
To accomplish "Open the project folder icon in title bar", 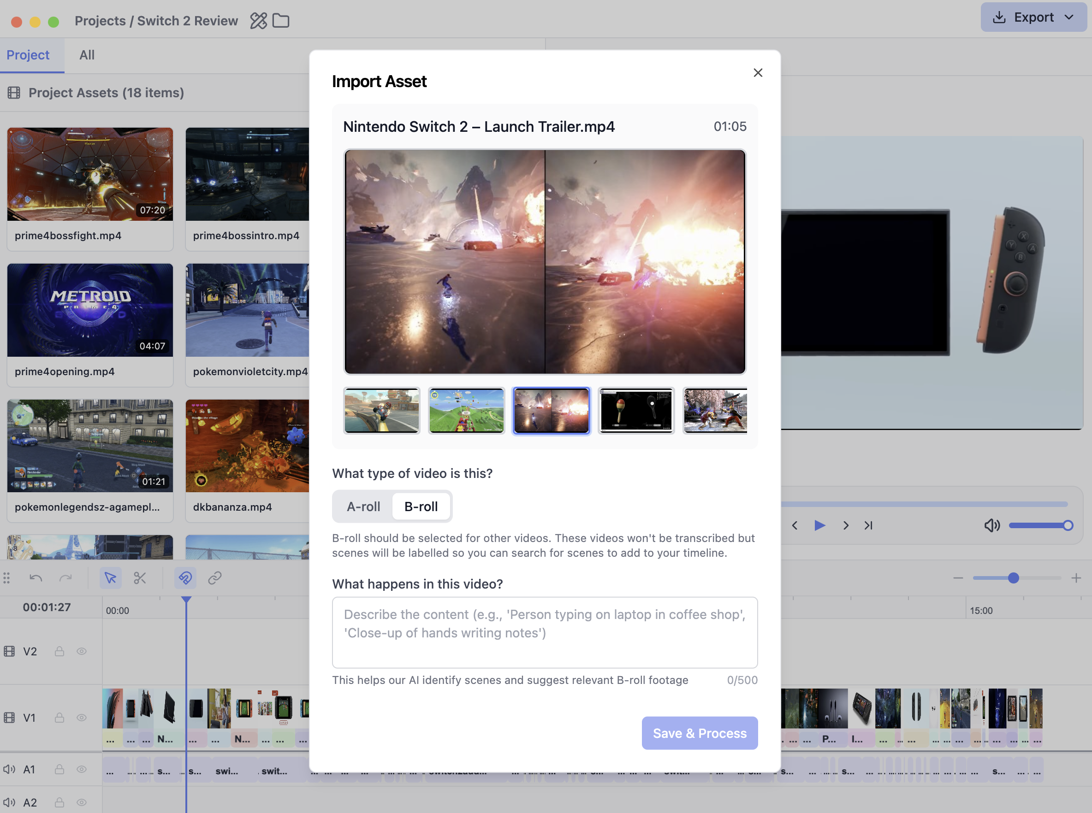I will coord(281,21).
